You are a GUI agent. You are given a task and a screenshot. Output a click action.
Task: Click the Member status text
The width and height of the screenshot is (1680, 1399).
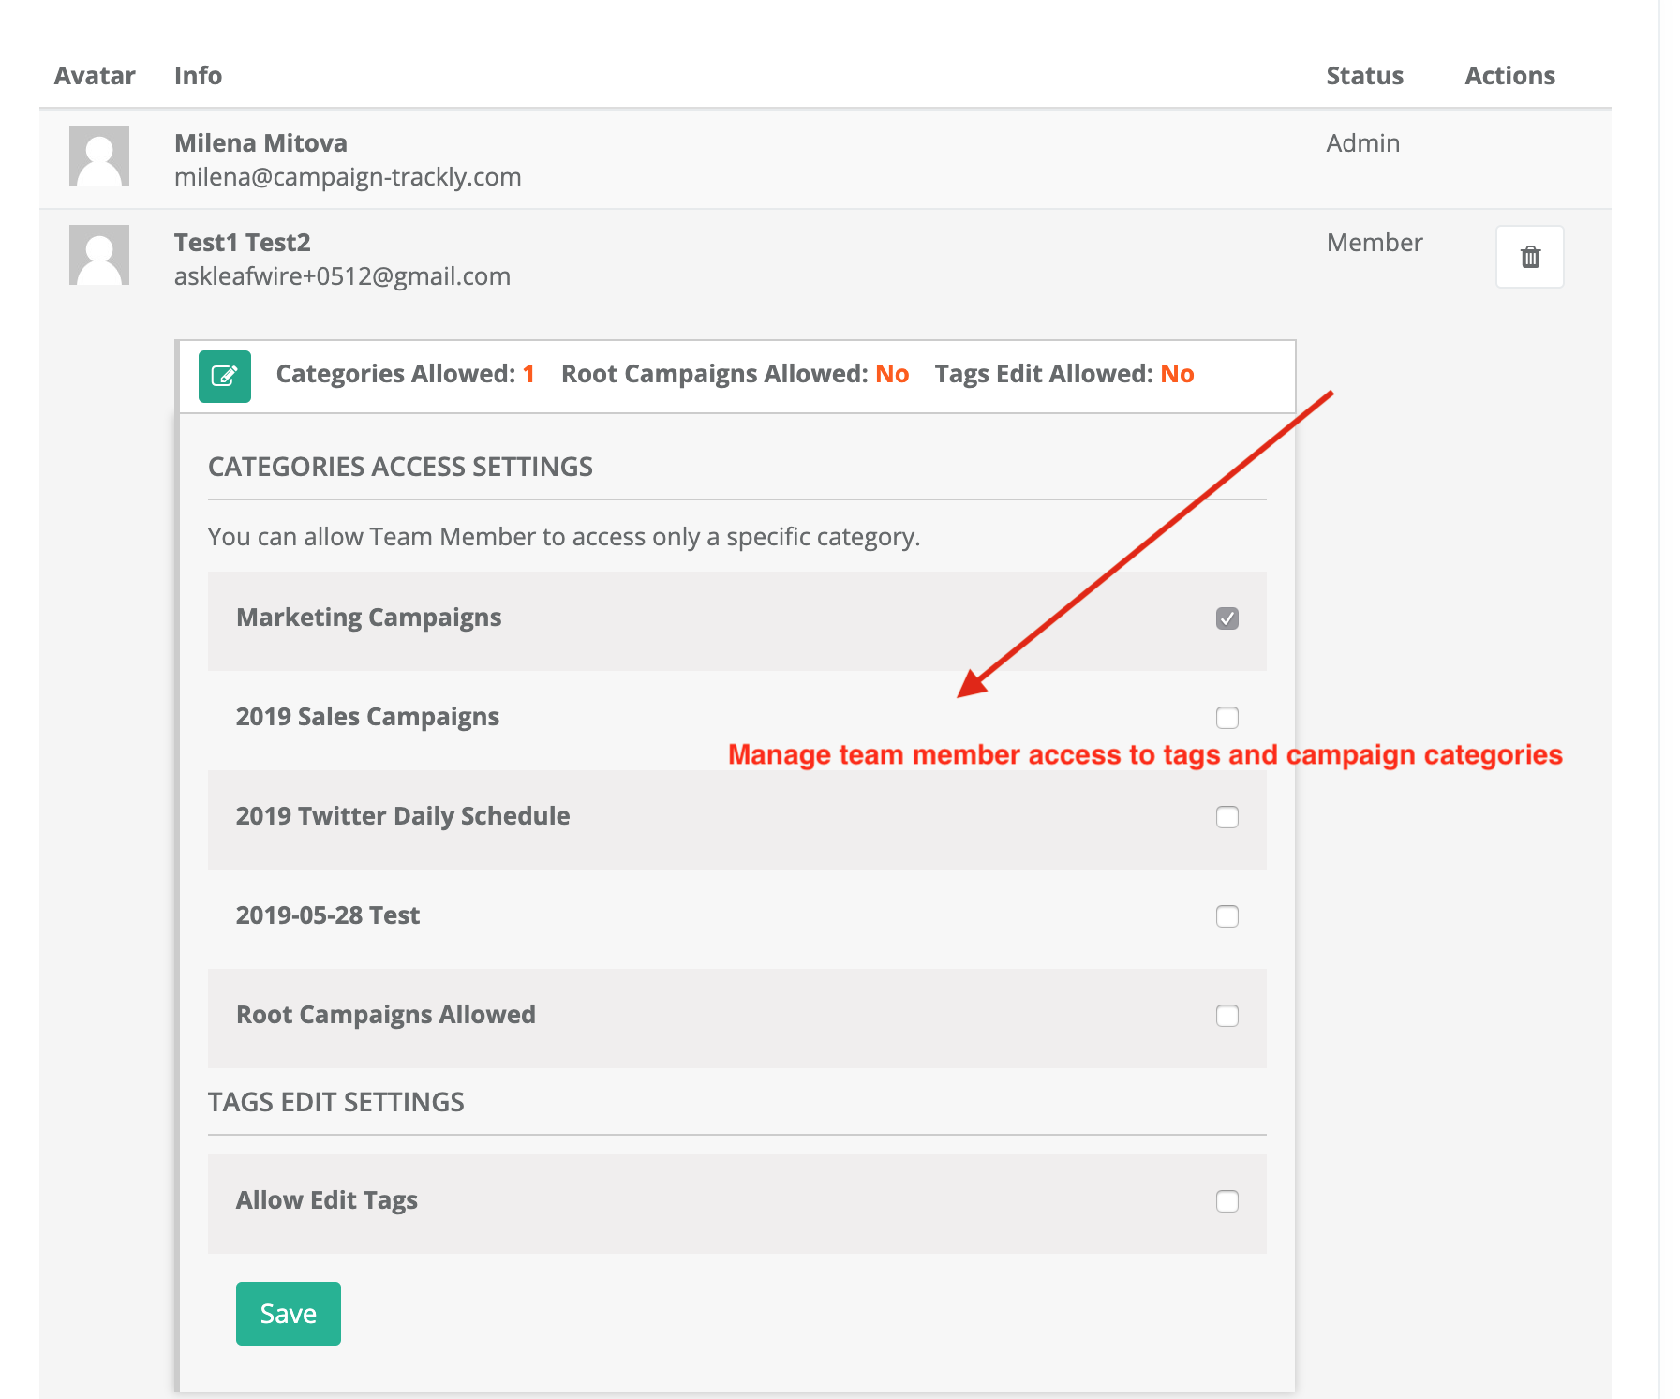pos(1375,243)
